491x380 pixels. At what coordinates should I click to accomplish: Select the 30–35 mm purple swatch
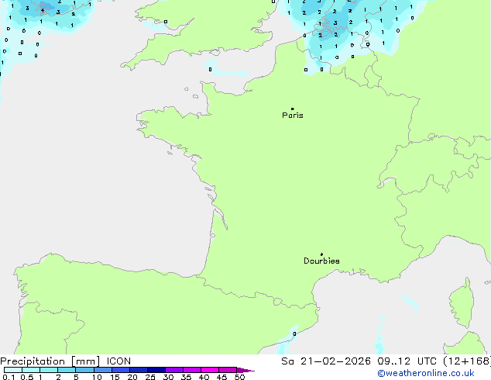pos(173,370)
